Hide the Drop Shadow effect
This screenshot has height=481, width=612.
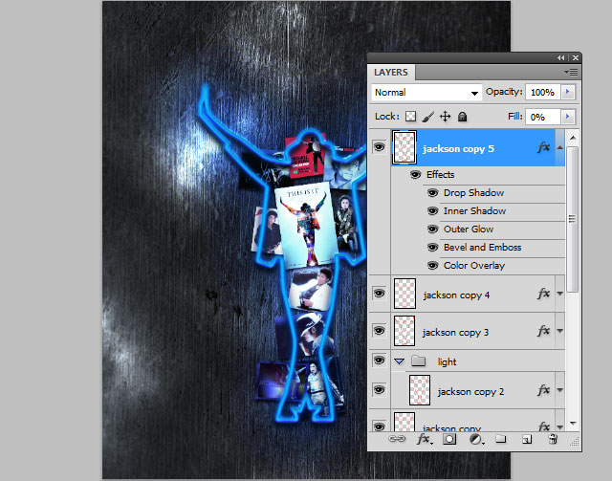(x=432, y=193)
